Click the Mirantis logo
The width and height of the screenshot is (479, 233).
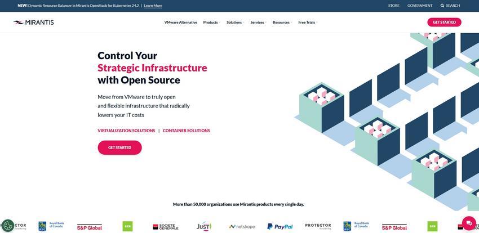(x=34, y=23)
